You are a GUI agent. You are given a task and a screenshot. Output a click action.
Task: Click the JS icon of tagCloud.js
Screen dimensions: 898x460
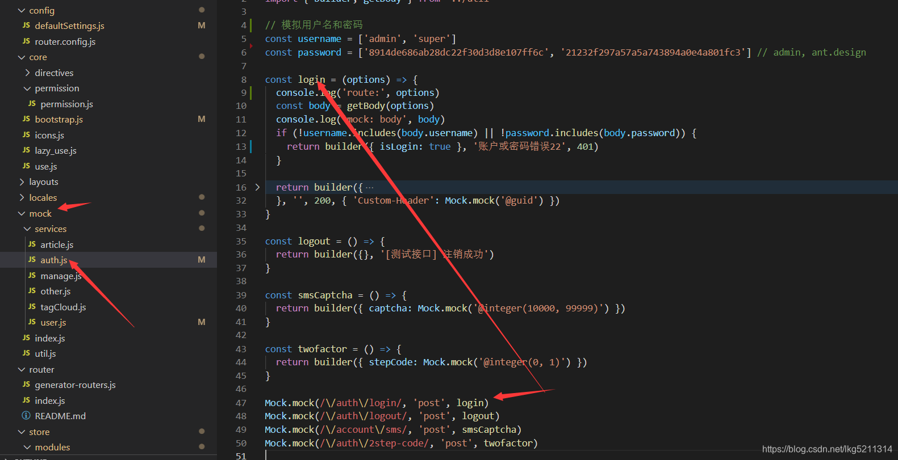pos(32,306)
